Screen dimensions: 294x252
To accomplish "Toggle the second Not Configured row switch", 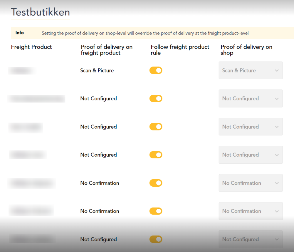I will click(156, 127).
